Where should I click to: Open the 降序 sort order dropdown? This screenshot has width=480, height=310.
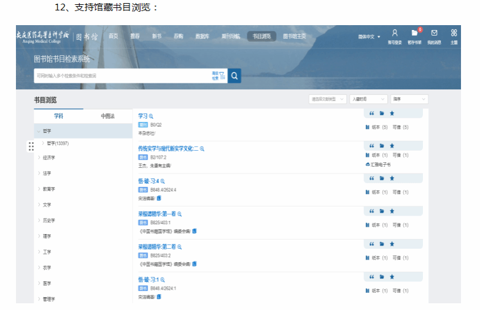409,99
